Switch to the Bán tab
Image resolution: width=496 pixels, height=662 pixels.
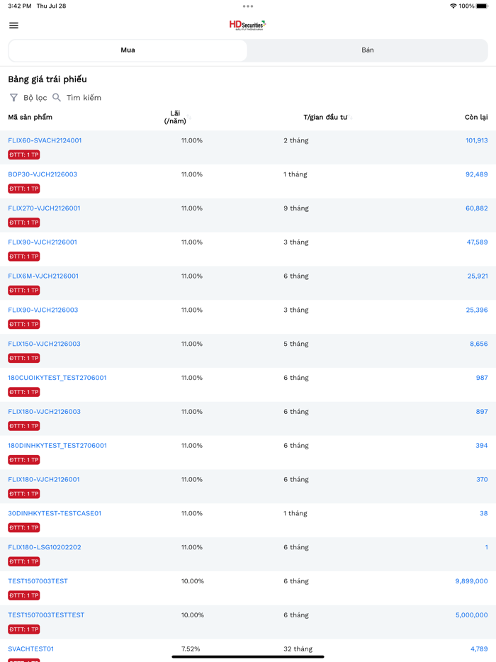[x=367, y=50]
